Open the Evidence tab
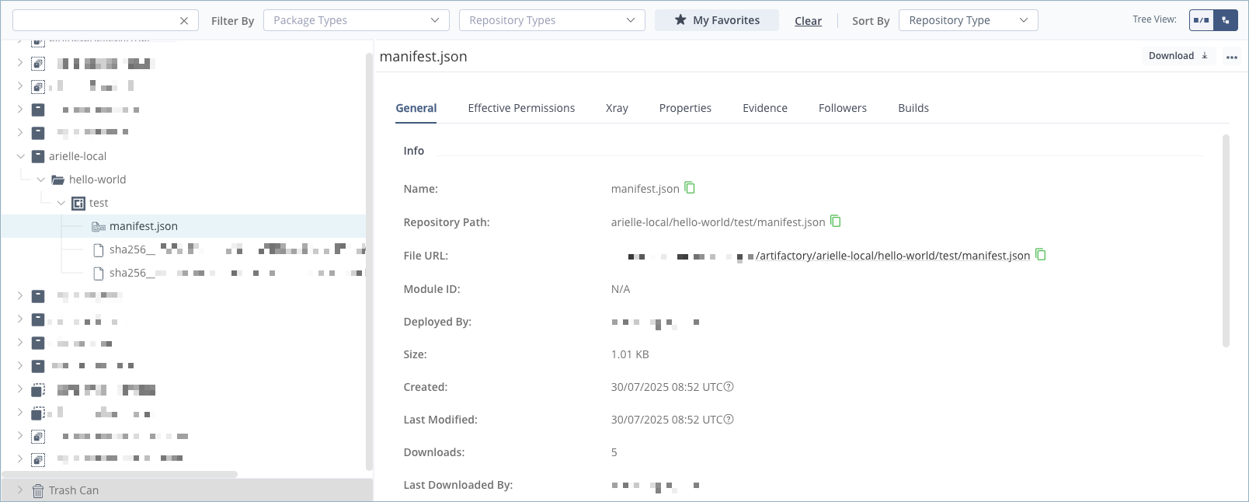This screenshot has width=1249, height=502. pos(765,108)
